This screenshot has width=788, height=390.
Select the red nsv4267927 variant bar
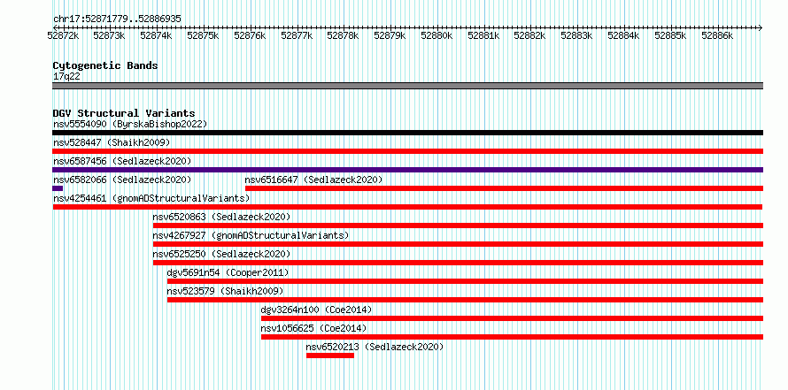[459, 244]
